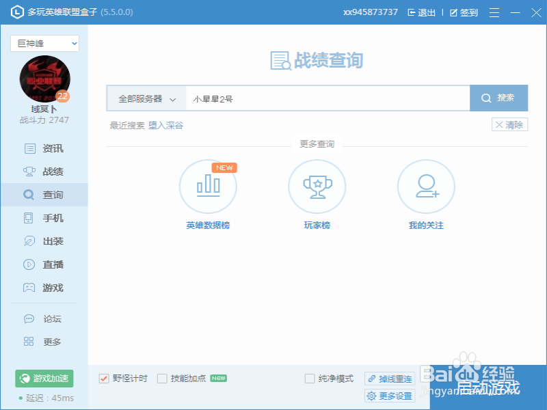Click the 我的关注 label

click(426, 225)
